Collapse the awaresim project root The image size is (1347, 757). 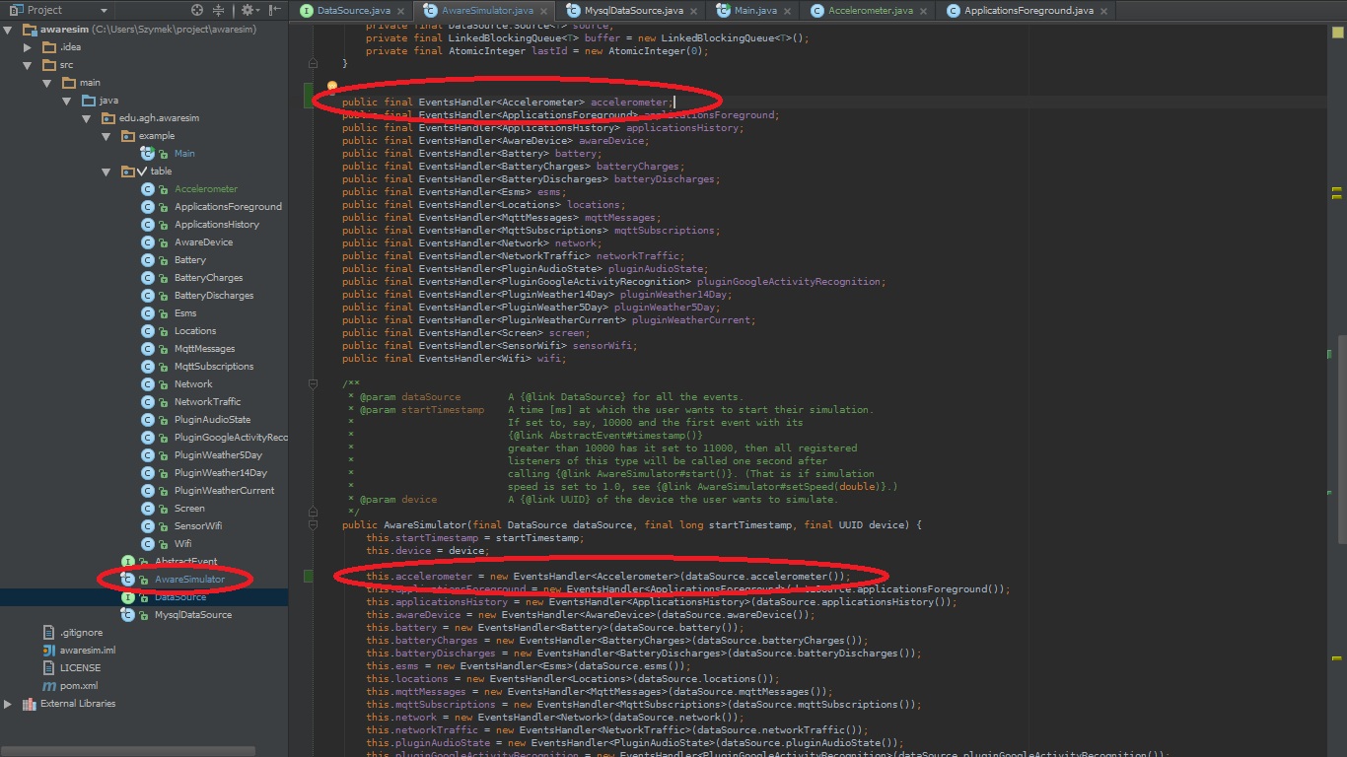(8, 30)
